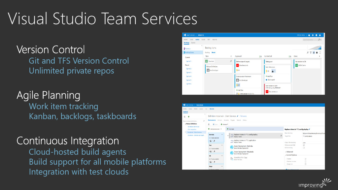Click Visual Studio logo in Kanban board screenshot

[x=185, y=35]
